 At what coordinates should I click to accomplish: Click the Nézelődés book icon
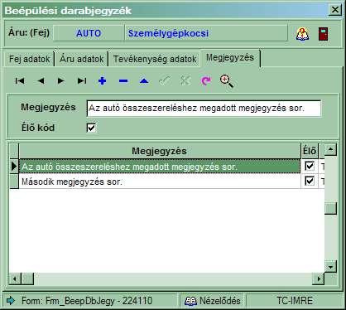click(x=190, y=301)
